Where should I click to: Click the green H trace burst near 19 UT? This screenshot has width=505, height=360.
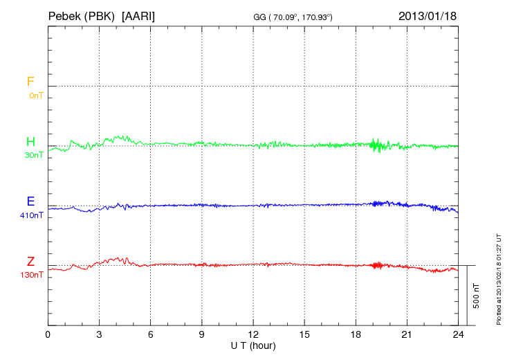tap(377, 145)
